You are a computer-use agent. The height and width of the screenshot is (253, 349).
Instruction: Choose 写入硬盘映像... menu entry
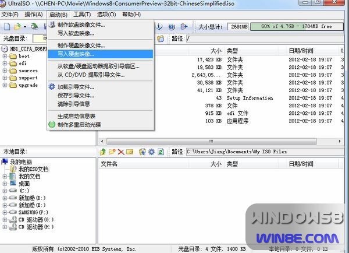tap(101, 54)
